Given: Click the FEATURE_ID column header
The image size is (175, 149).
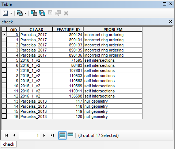Looking at the screenshot, I should point(68,30).
